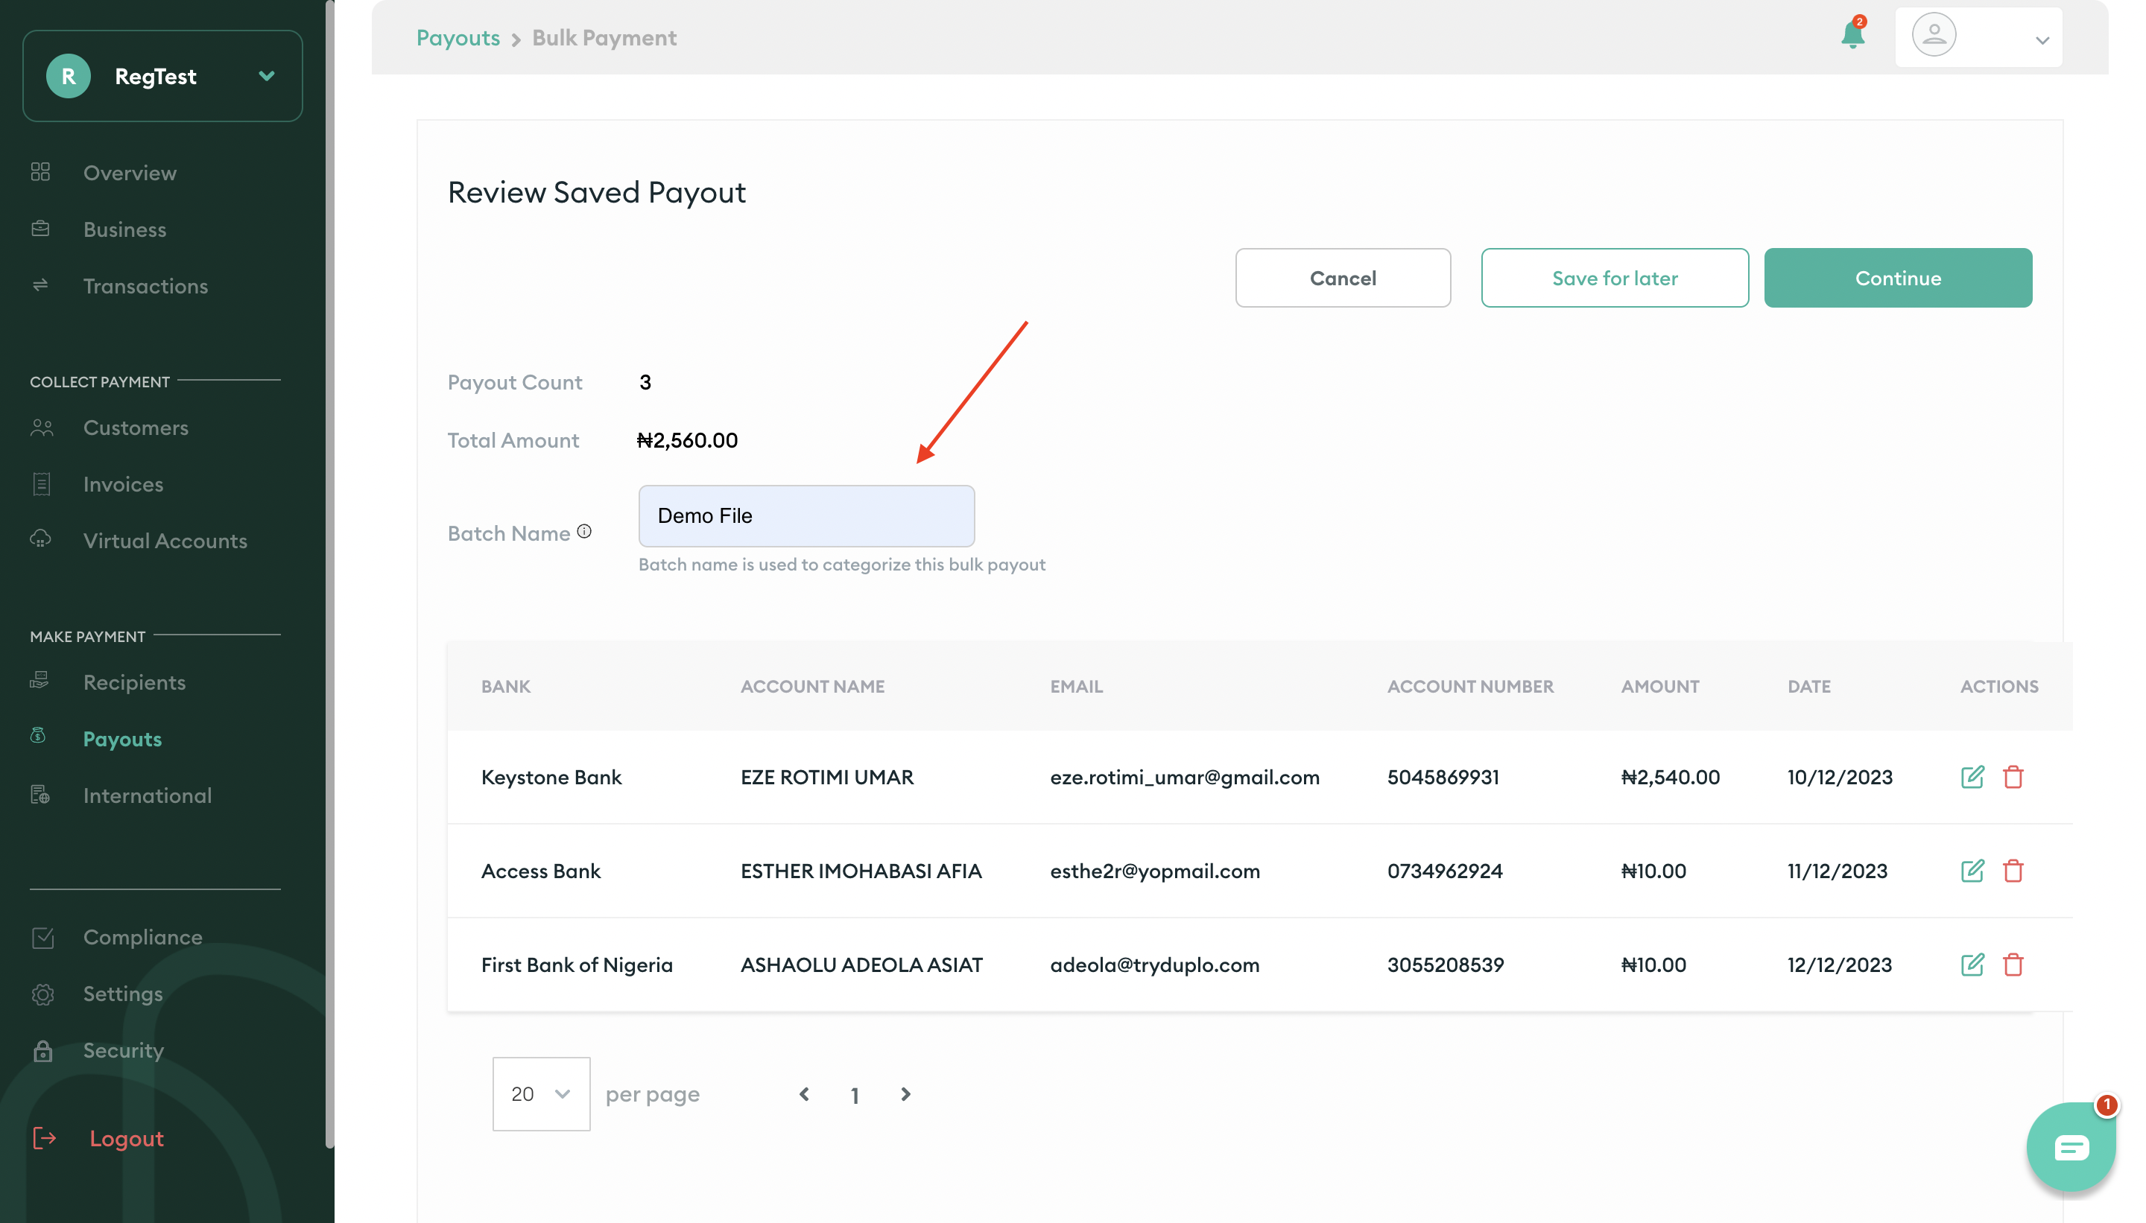Click the Batch Name text field
The height and width of the screenshot is (1223, 2146).
(805, 515)
